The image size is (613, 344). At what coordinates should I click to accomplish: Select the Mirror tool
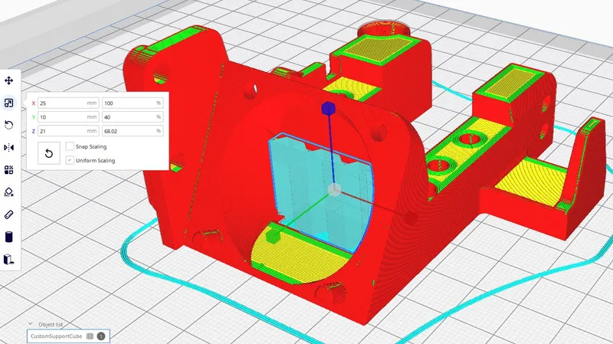click(x=9, y=147)
